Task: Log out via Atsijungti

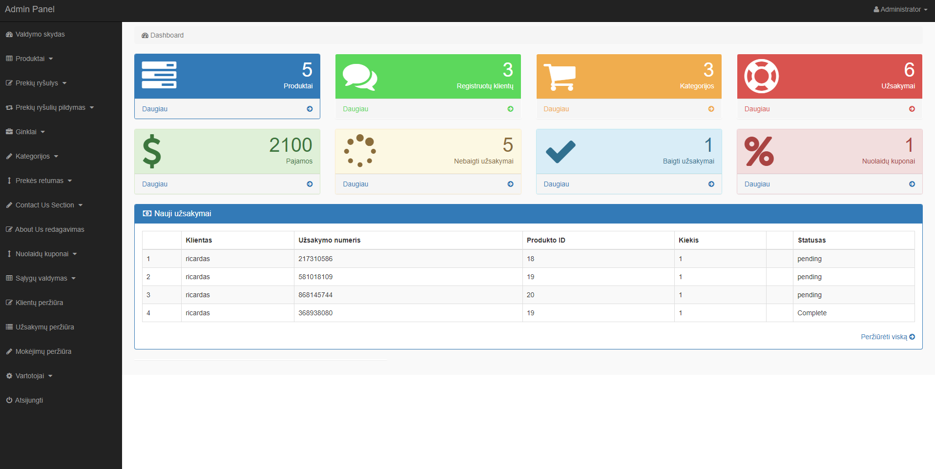Action: pyautogui.click(x=24, y=400)
